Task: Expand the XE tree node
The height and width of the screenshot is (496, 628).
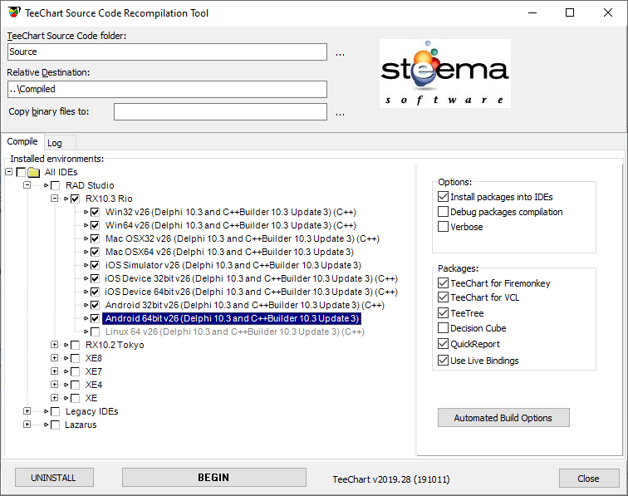Action: tap(55, 397)
